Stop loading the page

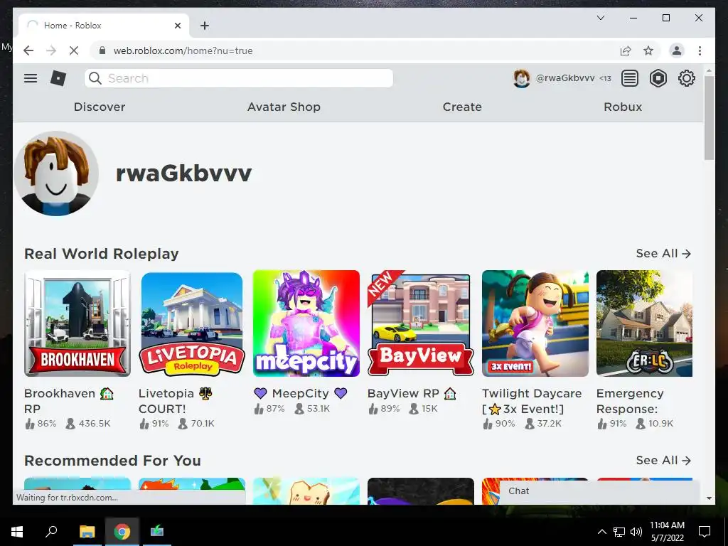pyautogui.click(x=74, y=50)
